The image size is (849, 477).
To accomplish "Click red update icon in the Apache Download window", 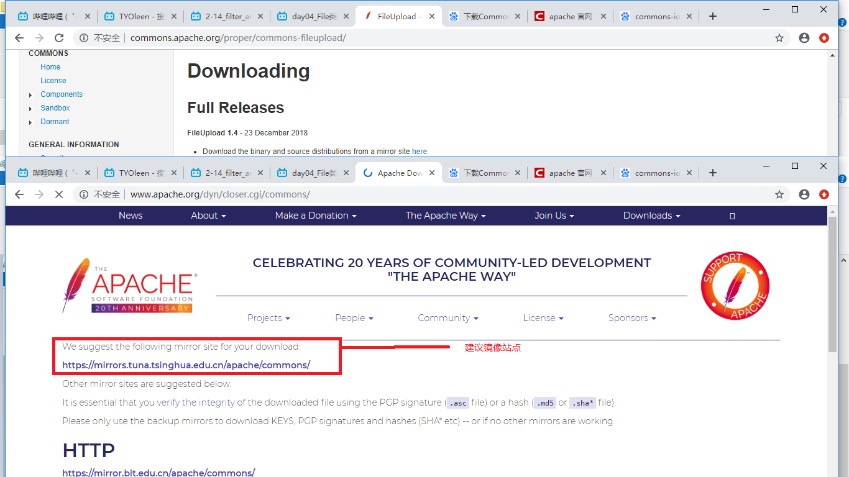I will [x=824, y=194].
